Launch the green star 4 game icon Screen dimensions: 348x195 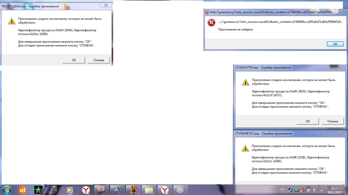click(38, 190)
